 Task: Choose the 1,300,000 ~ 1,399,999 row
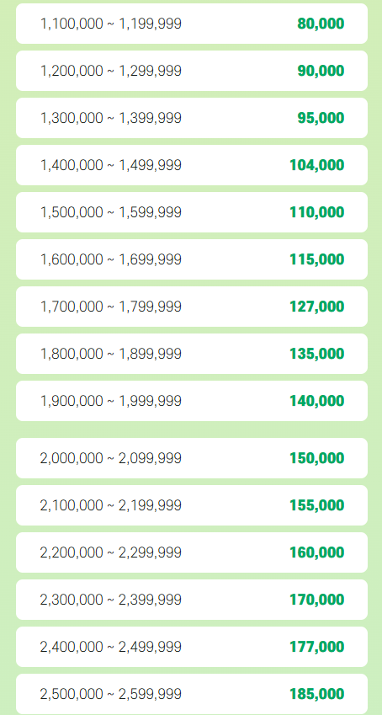coord(192,118)
